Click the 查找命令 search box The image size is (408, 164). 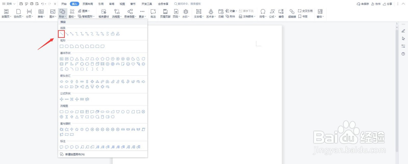point(187,4)
